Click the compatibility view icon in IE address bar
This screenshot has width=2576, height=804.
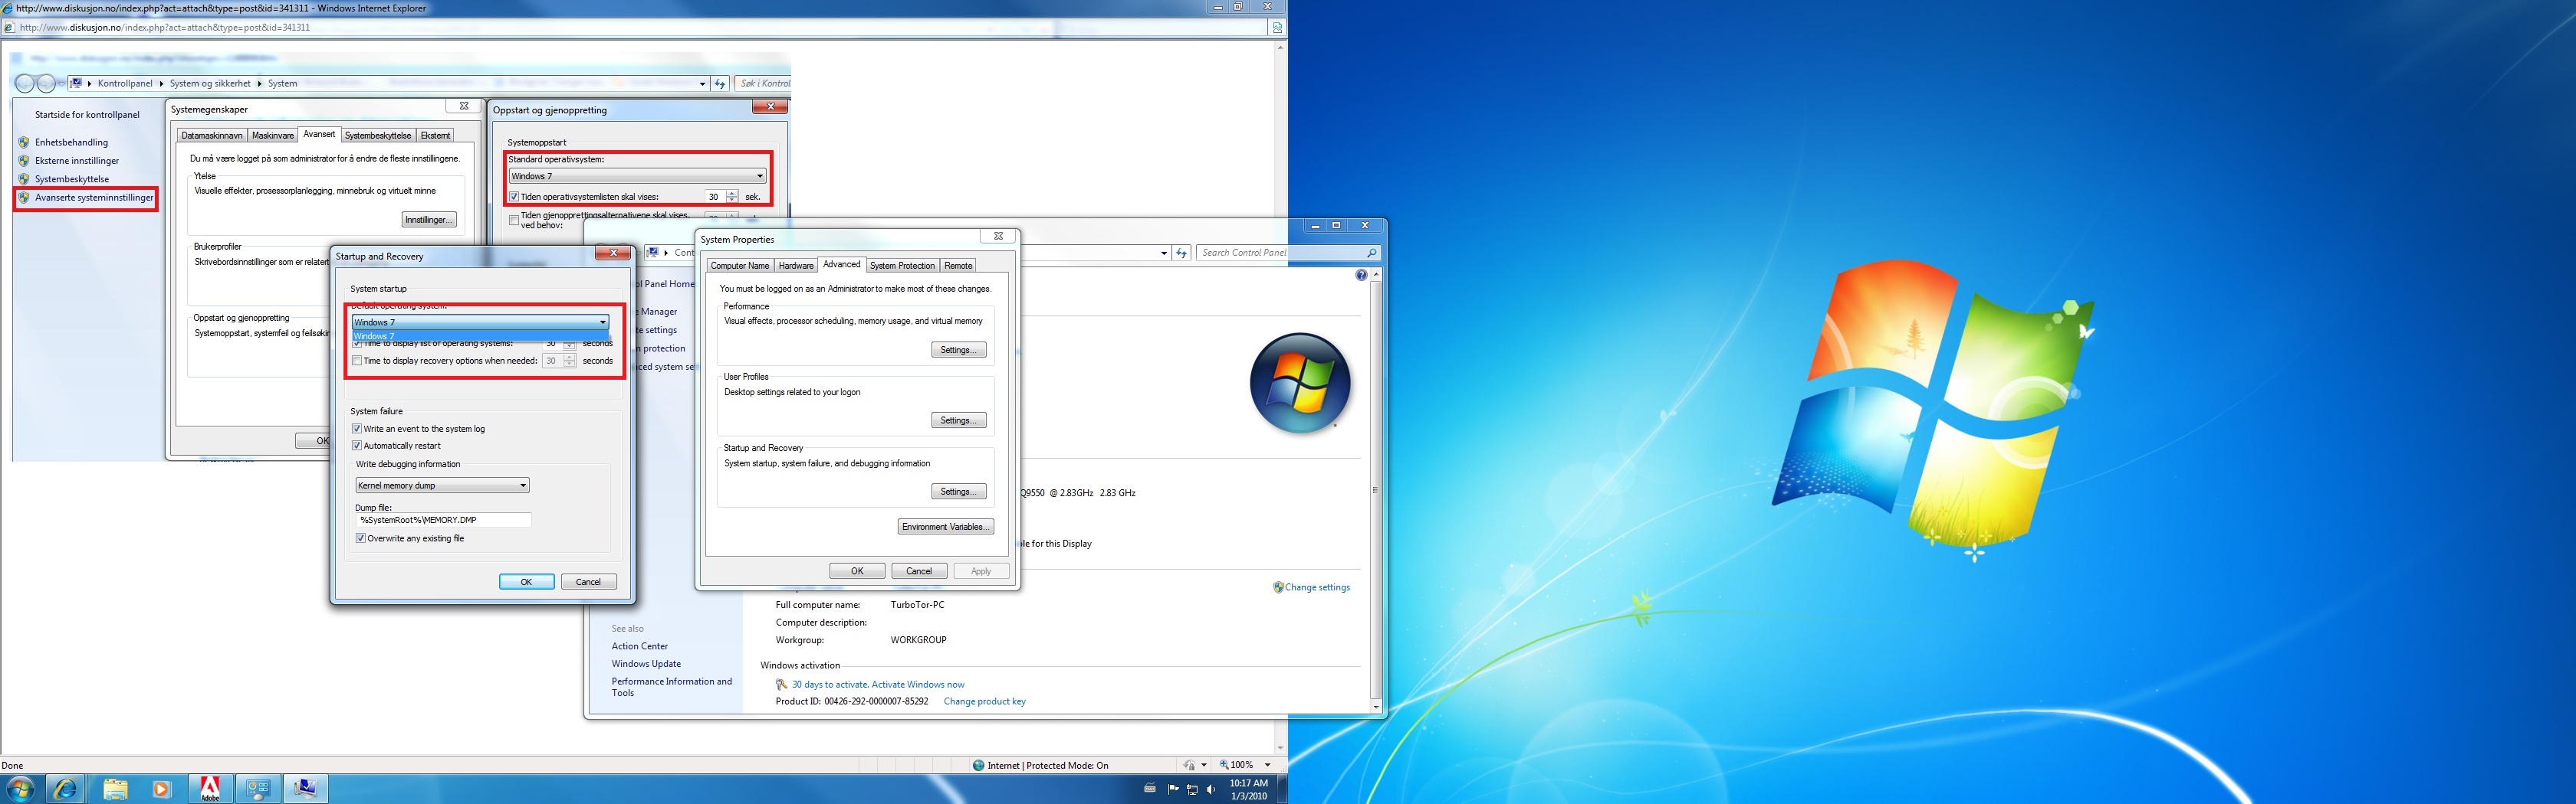pos(1277,28)
